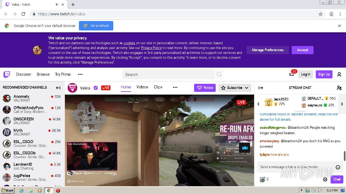This screenshot has width=346, height=194.
Task: Click the system tray volume icon
Action: pos(314,190)
